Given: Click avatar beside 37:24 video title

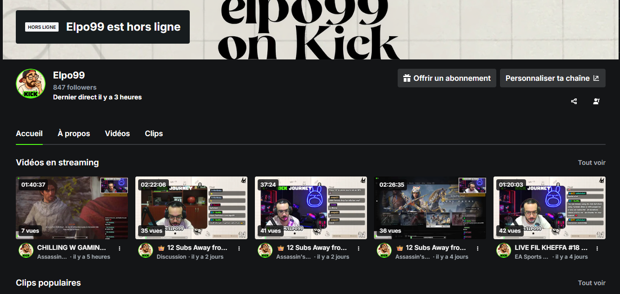Looking at the screenshot, I should tap(265, 250).
